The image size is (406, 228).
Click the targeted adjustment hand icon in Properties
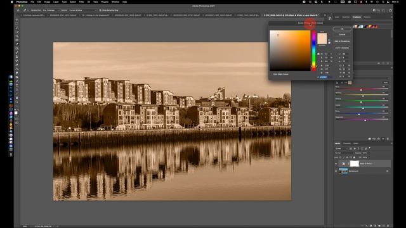point(337,82)
